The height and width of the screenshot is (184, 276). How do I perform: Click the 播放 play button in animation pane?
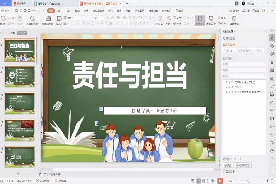[x=228, y=165]
